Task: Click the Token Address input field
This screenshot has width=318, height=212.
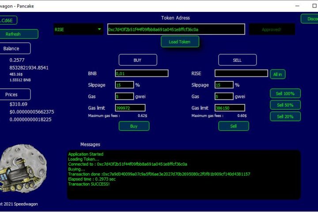Action: 176,30
